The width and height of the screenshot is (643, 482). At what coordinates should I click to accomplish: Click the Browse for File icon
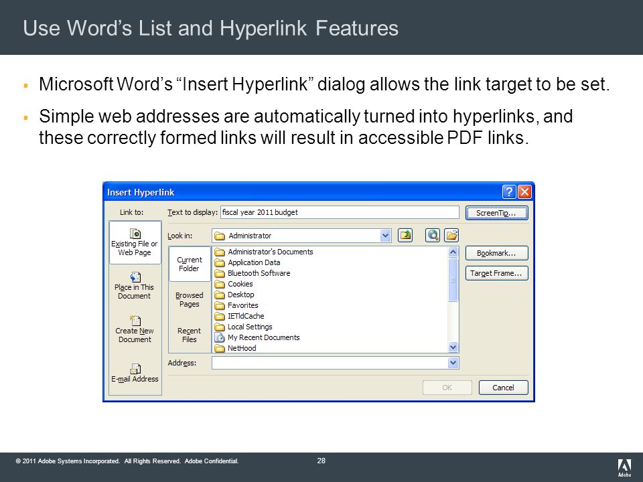tap(451, 236)
